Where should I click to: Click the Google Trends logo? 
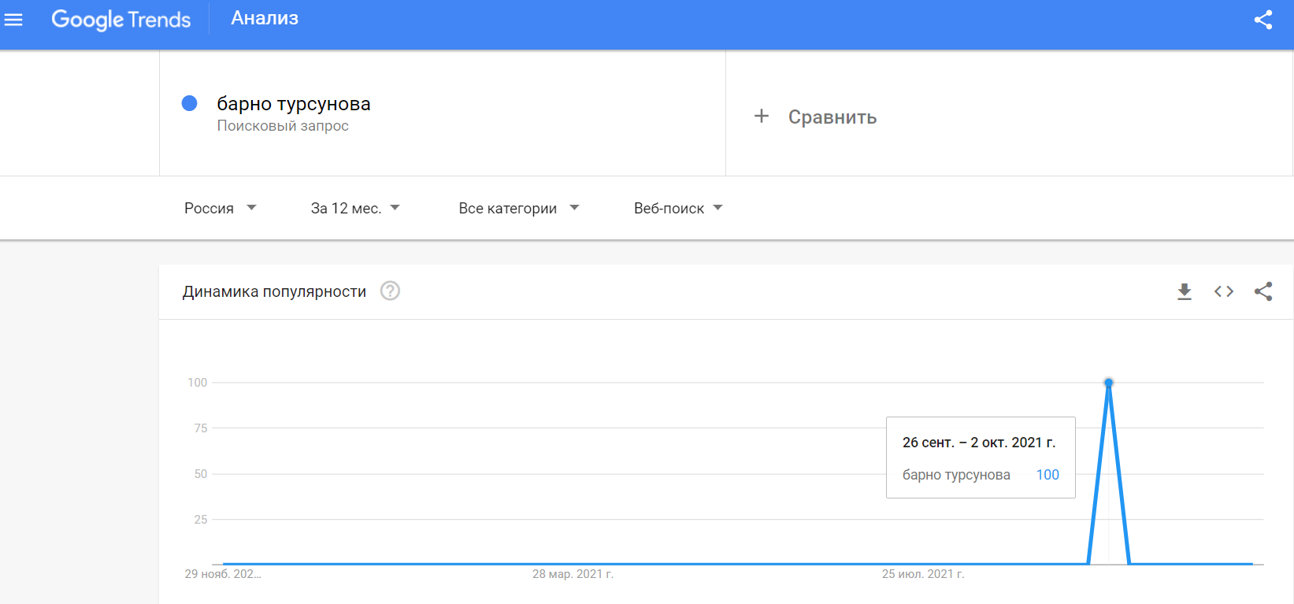121,20
